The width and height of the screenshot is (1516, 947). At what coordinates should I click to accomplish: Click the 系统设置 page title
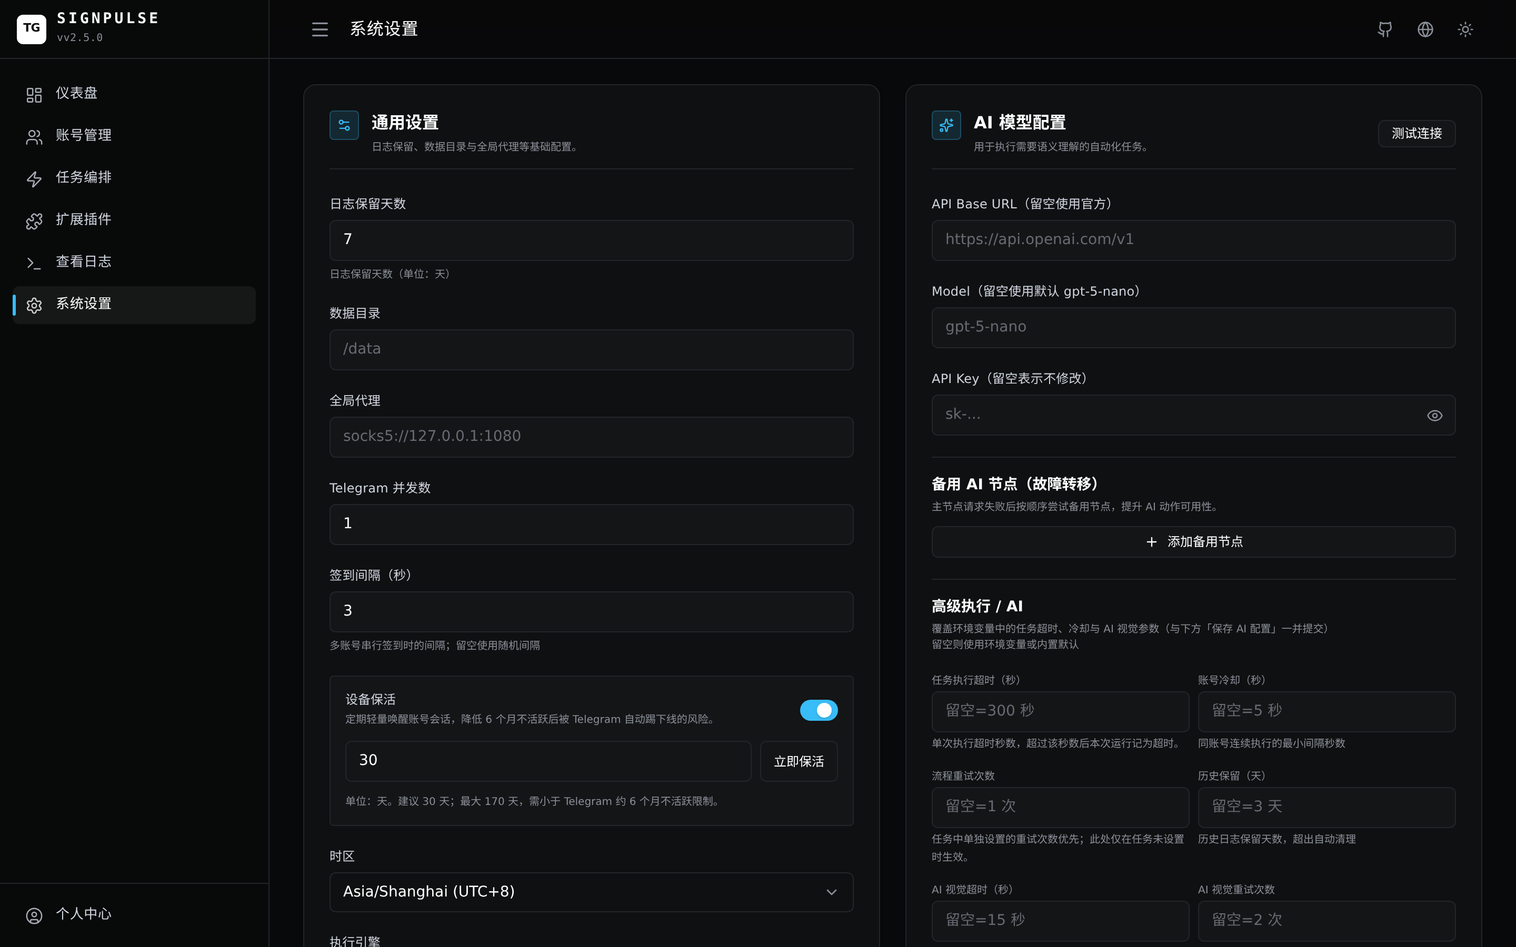click(x=383, y=29)
